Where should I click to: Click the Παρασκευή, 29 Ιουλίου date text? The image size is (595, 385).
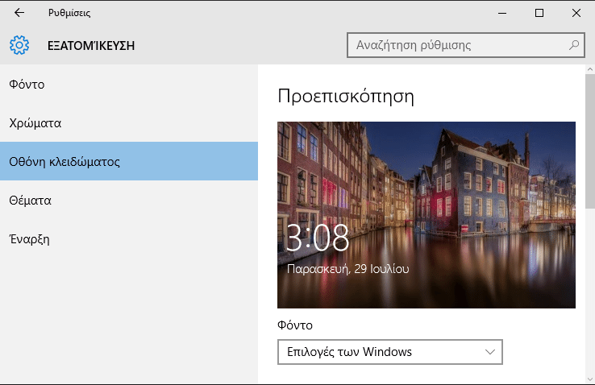[348, 269]
